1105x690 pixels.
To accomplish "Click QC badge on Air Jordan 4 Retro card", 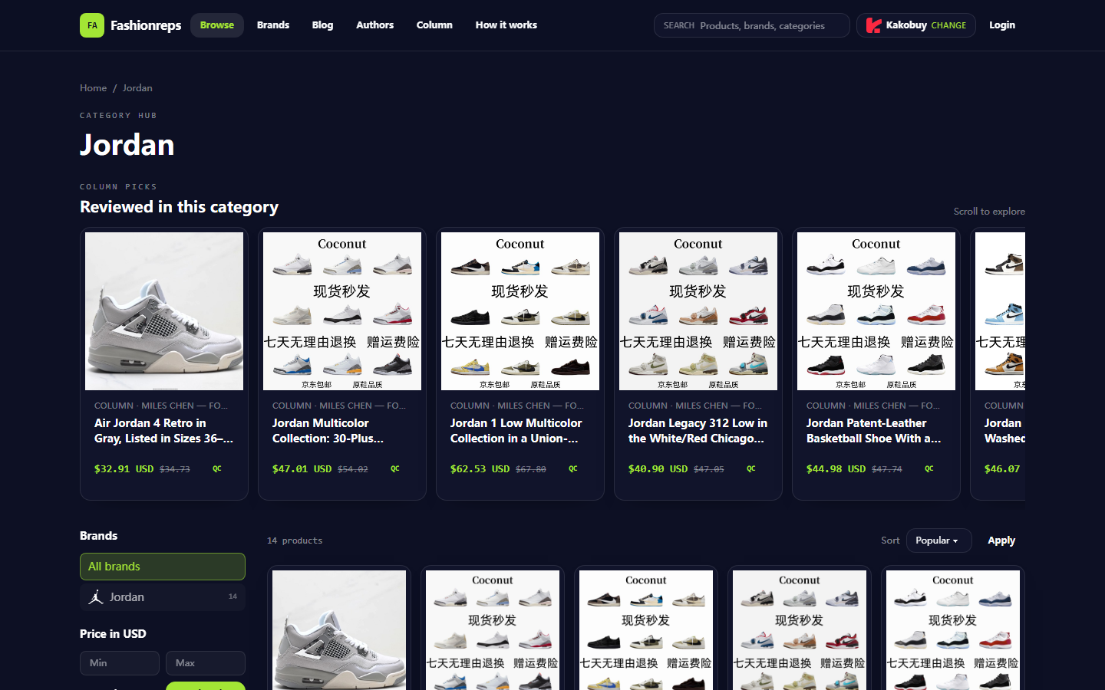I will click(x=217, y=468).
